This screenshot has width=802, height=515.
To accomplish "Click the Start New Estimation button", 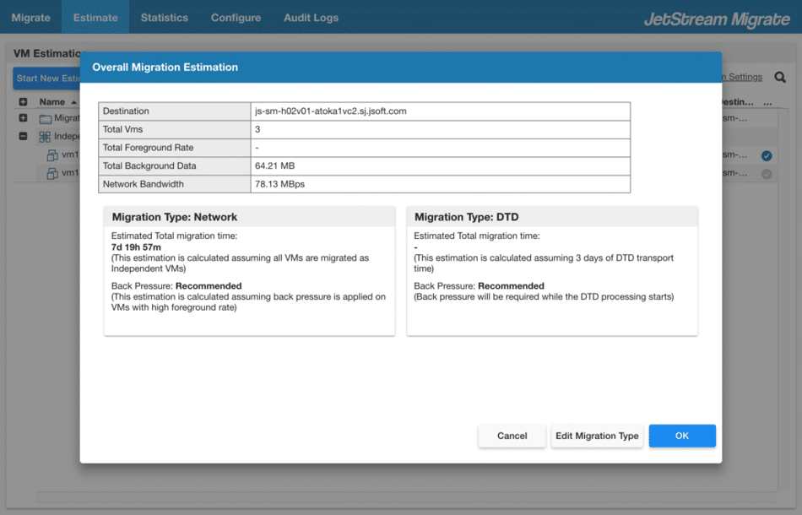I will coord(46,79).
